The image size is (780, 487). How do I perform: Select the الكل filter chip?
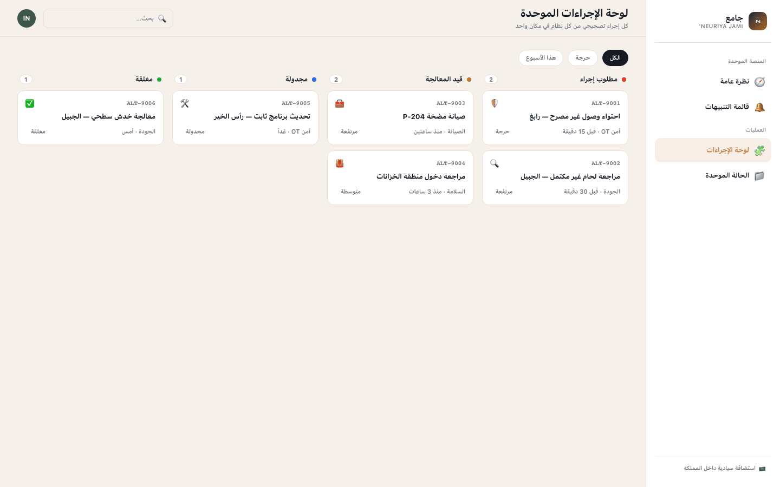[x=615, y=58]
